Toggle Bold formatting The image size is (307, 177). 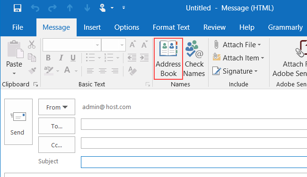click(x=48, y=58)
